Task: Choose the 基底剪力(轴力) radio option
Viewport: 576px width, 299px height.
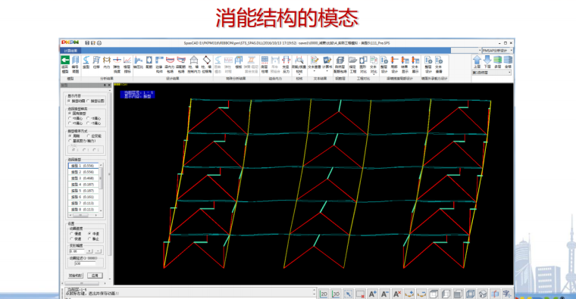Action: click(83, 141)
